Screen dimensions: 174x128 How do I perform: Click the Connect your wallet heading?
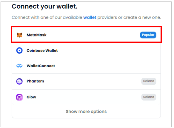pyautogui.click(x=44, y=7)
